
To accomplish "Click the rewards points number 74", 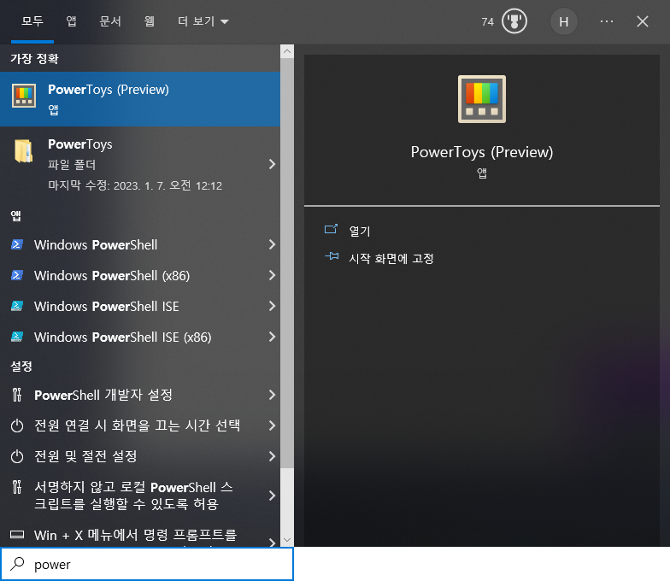I will click(487, 22).
